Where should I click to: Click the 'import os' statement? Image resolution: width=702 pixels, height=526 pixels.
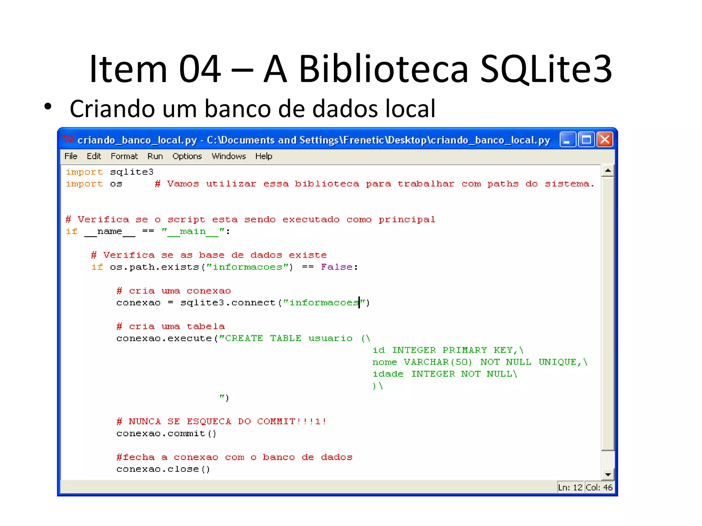click(94, 184)
